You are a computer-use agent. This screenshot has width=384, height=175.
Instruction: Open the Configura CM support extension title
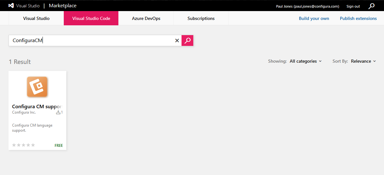pyautogui.click(x=37, y=107)
